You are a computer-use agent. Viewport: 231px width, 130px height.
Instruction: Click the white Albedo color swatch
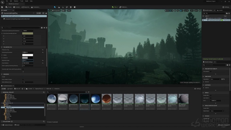[x=27, y=55]
